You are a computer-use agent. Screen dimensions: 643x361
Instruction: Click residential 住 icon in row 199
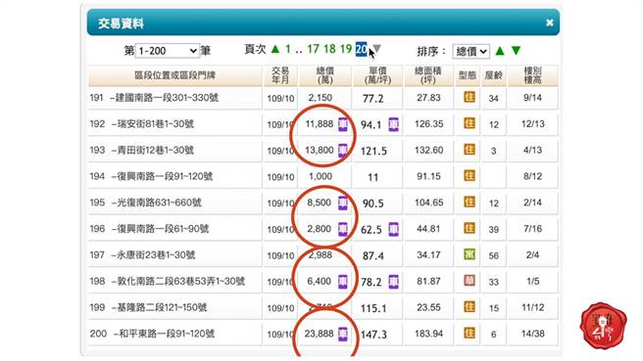click(x=470, y=306)
